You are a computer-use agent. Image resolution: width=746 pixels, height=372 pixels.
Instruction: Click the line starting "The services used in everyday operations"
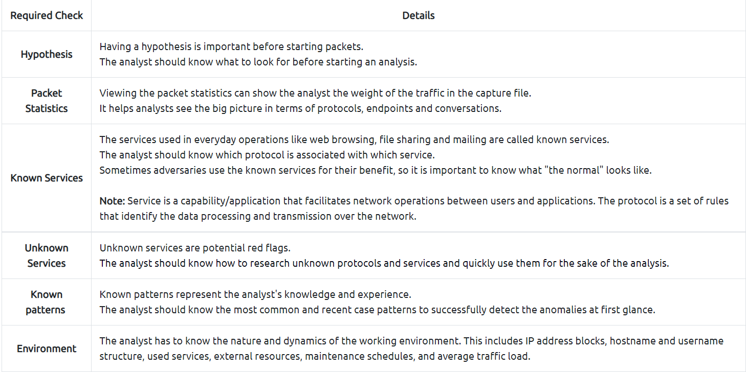coord(354,139)
